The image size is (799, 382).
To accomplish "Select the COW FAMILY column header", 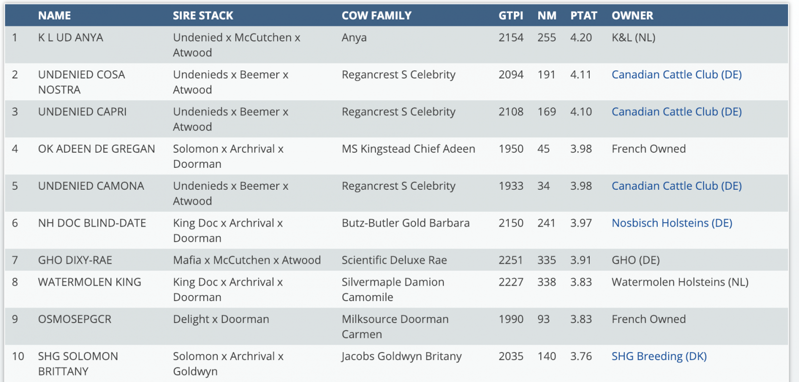I will [377, 15].
